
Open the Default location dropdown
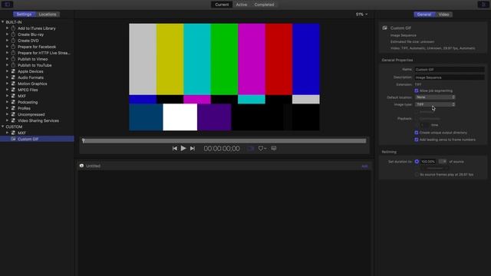click(435, 97)
